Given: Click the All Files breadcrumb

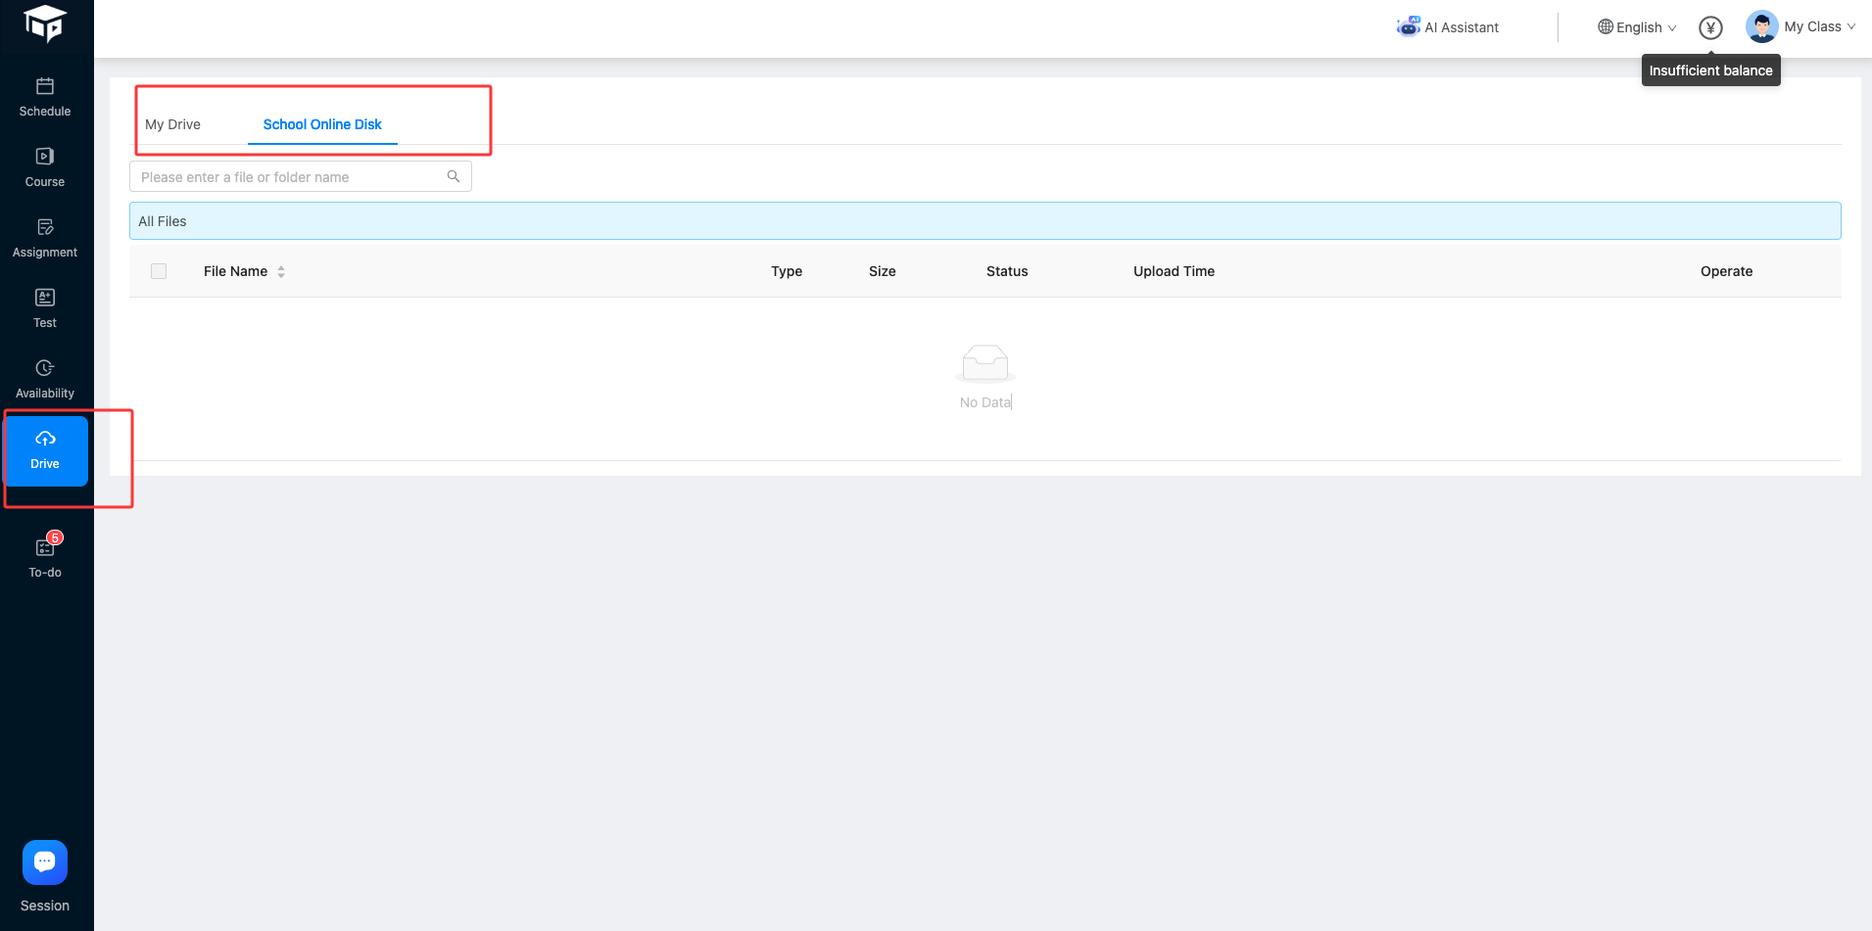Looking at the screenshot, I should [162, 220].
